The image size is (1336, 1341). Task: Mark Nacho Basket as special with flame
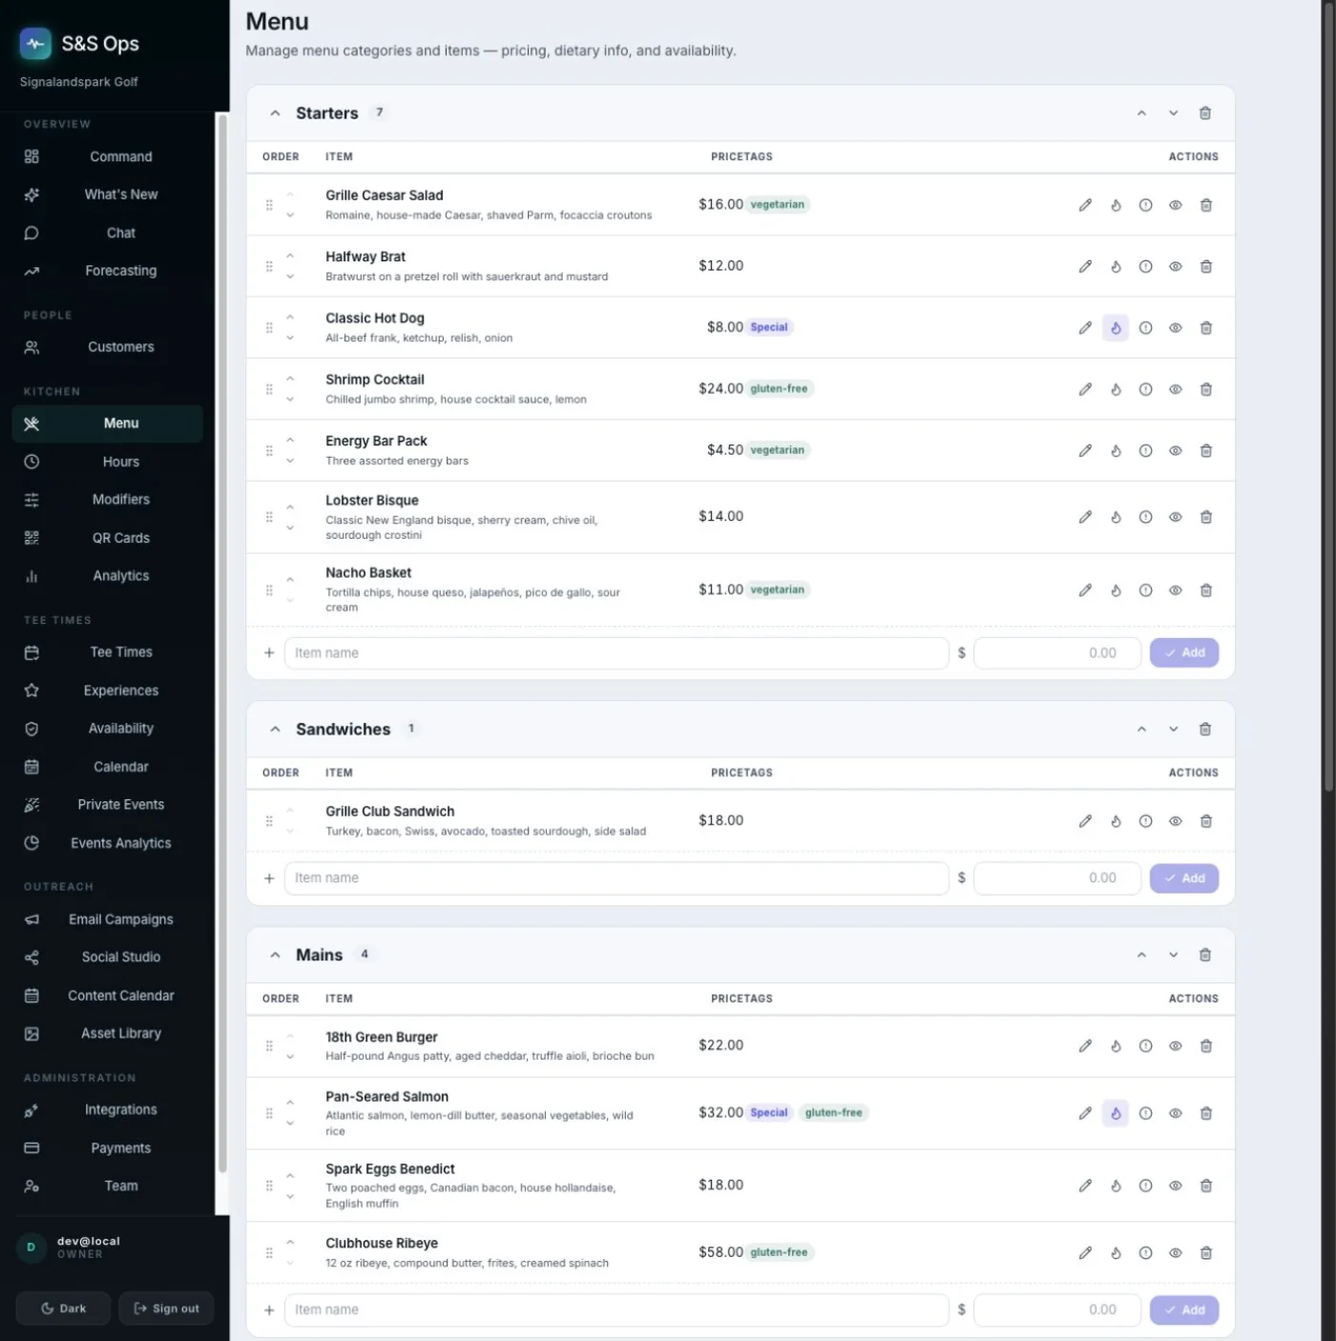click(x=1116, y=590)
